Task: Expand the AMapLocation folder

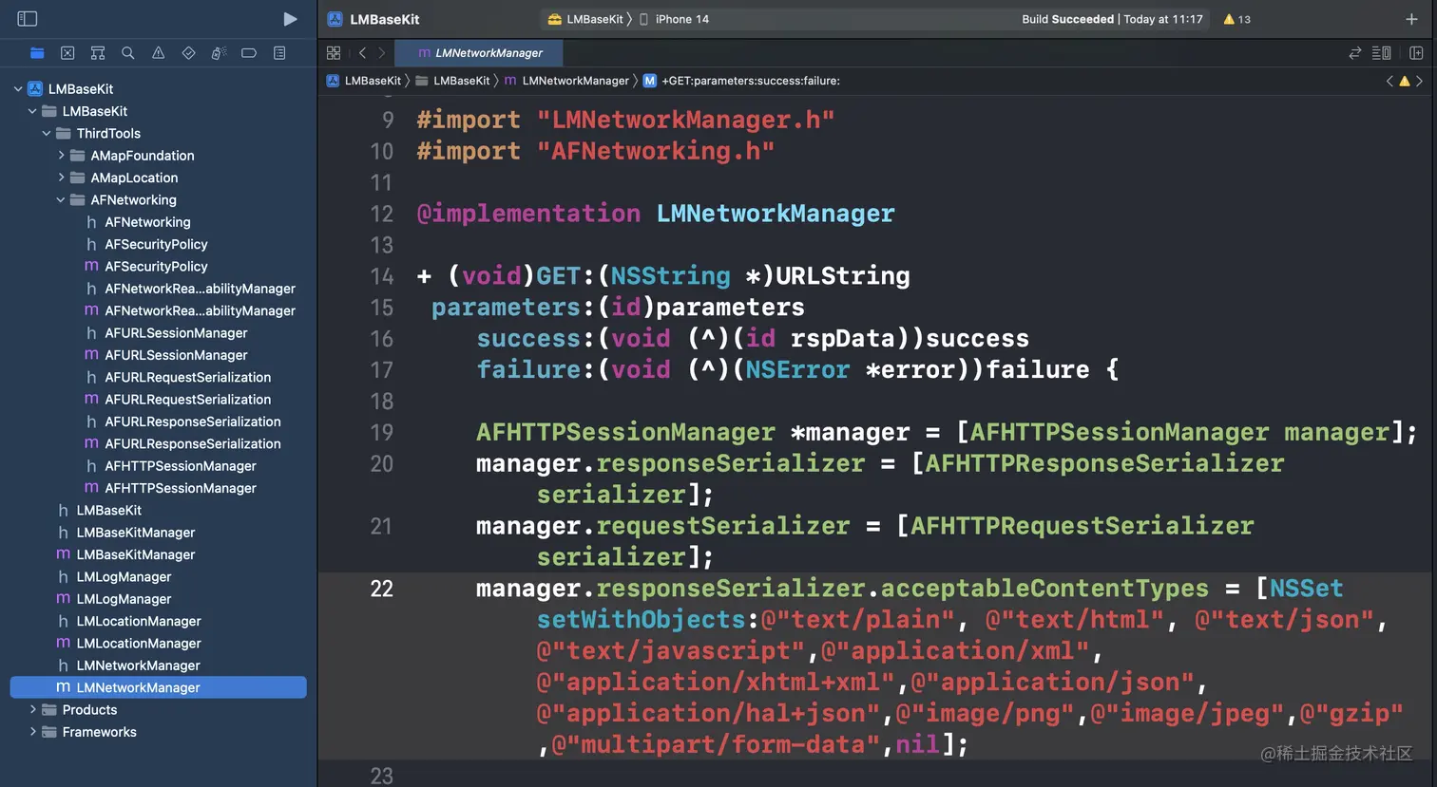Action: [61, 178]
